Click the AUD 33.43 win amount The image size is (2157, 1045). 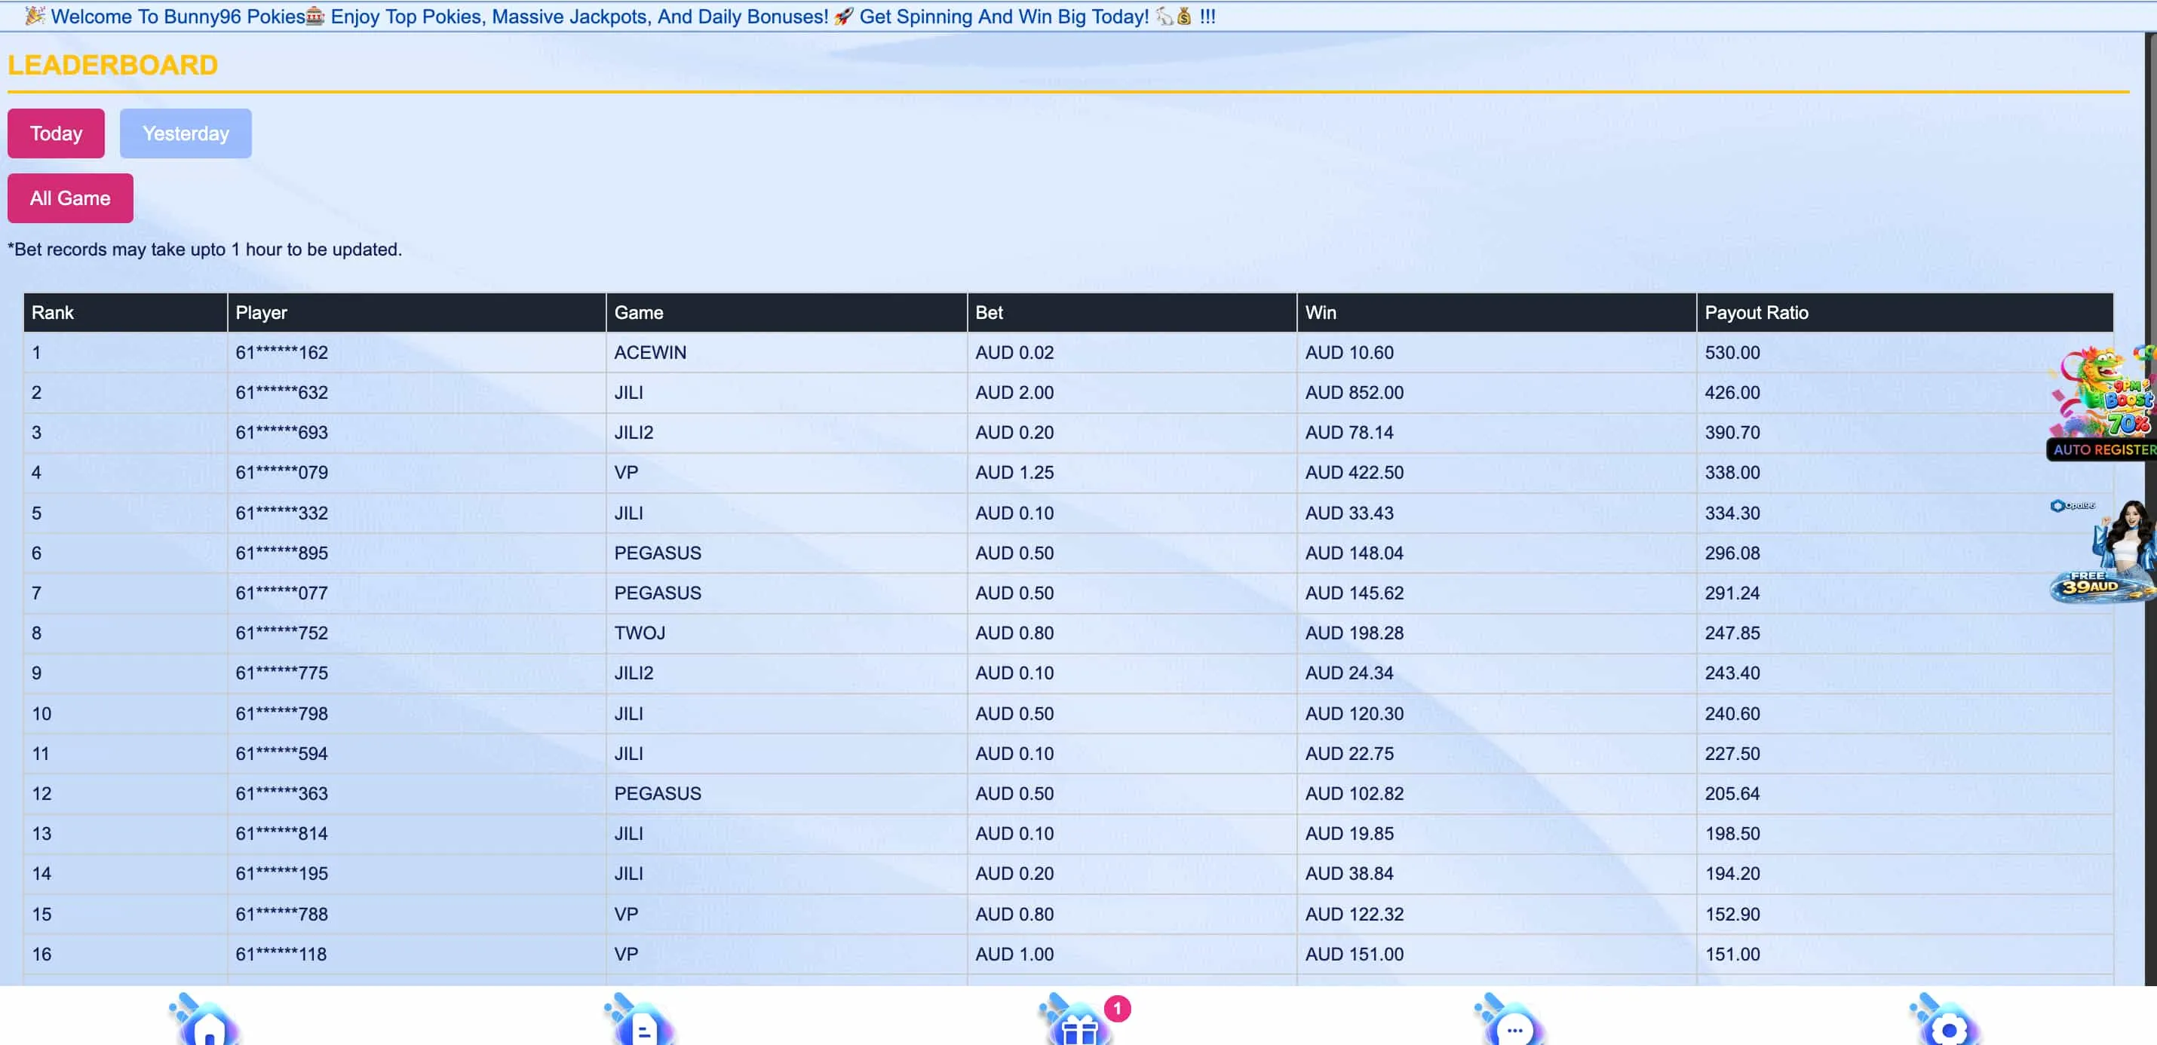pos(1349,513)
